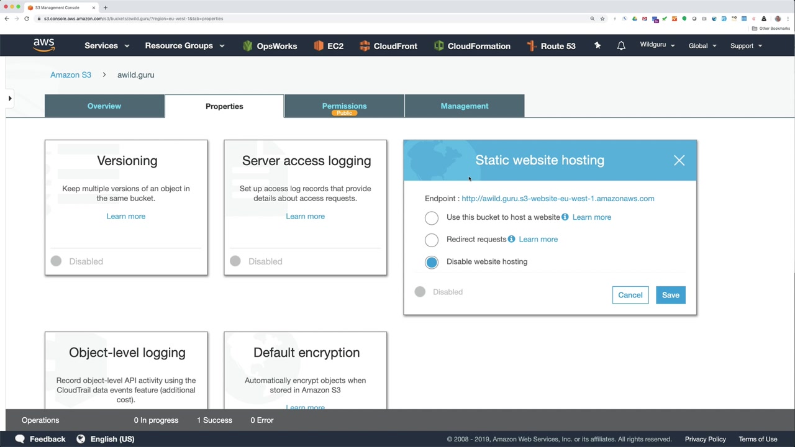
Task: Click the info icon beside Redirect requests
Action: click(x=511, y=239)
